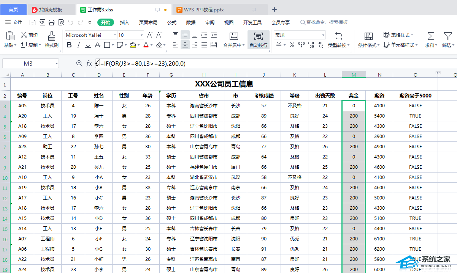Click the Merge and Center icon

[234, 36]
